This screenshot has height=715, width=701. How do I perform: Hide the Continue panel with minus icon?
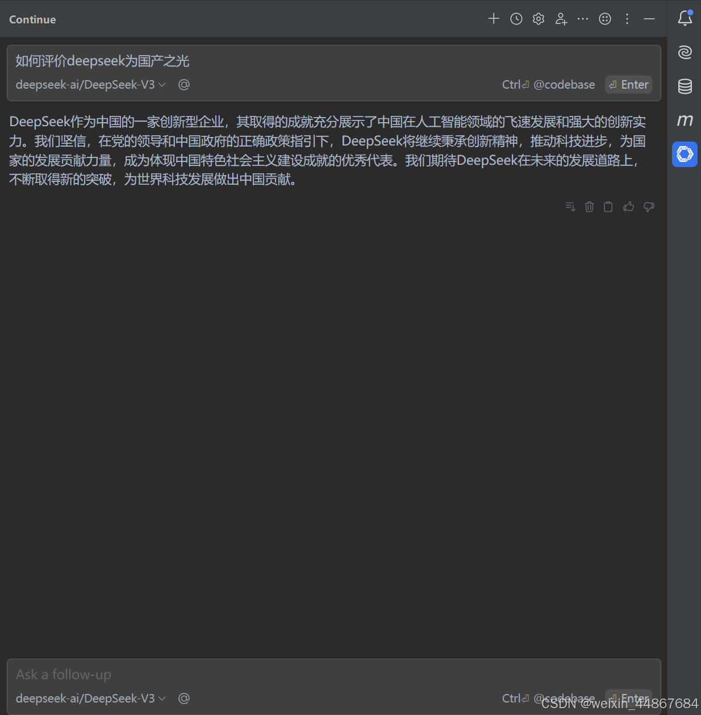point(649,19)
